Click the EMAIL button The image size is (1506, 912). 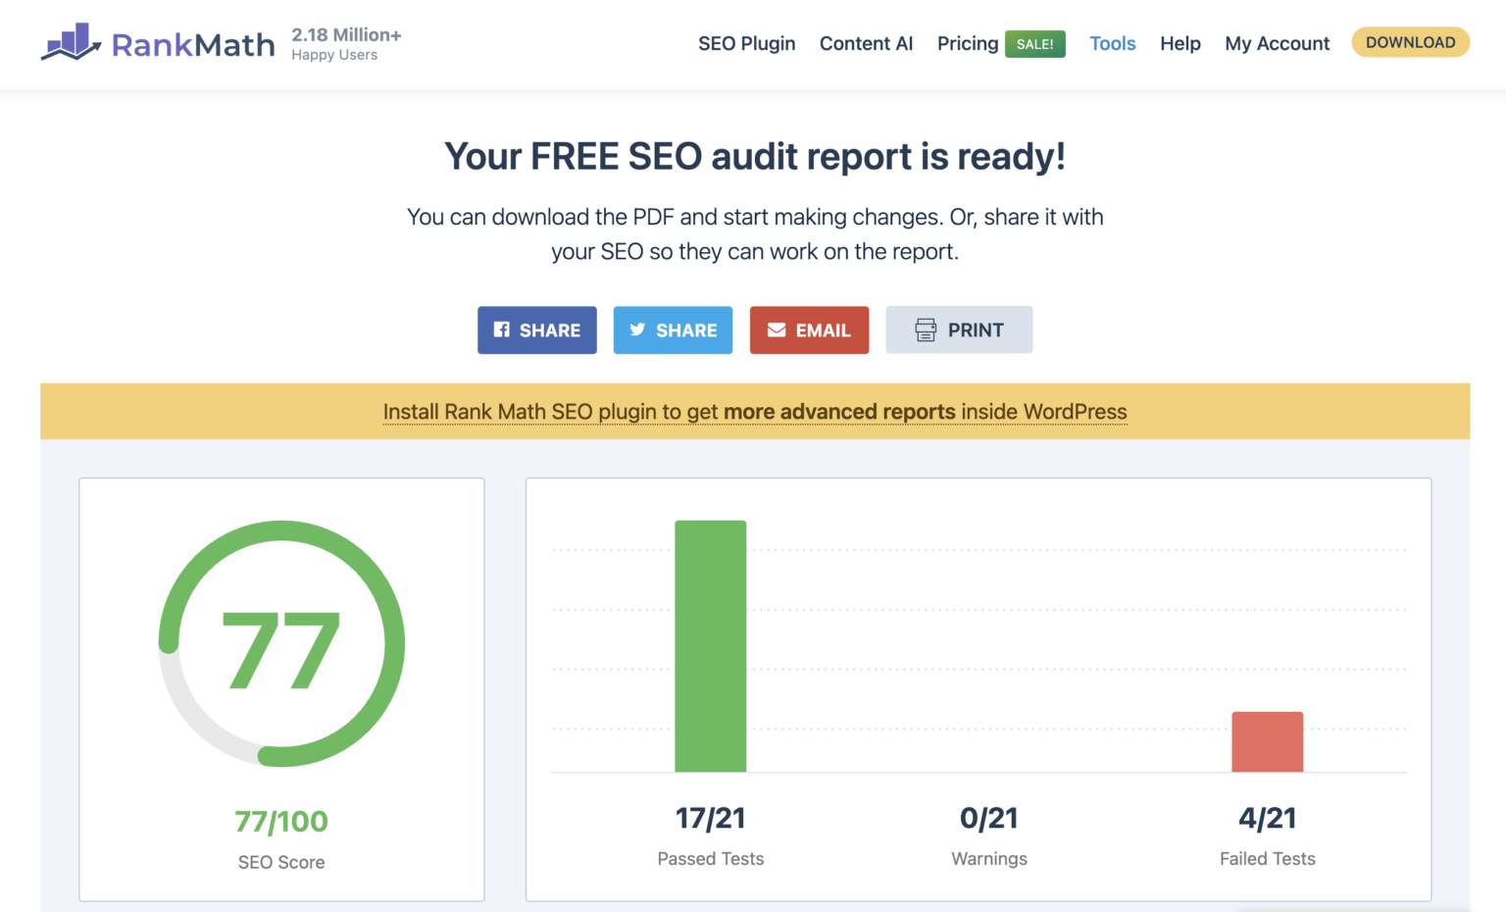(809, 329)
